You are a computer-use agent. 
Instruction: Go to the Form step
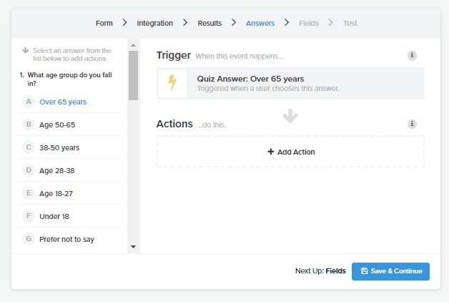(104, 23)
